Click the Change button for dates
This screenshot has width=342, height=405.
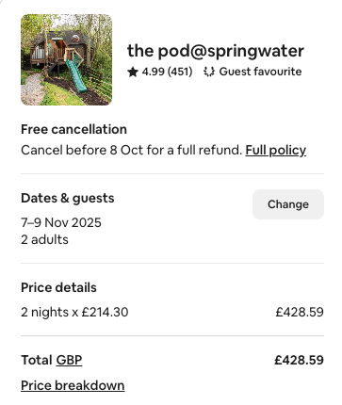[x=288, y=204]
